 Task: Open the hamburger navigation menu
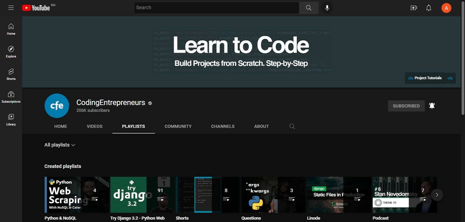(x=11, y=7)
